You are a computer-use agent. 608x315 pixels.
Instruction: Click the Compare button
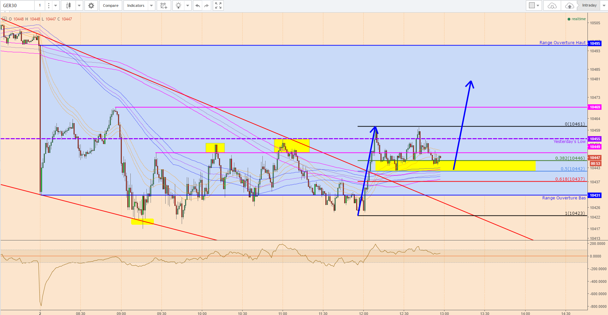click(x=111, y=5)
